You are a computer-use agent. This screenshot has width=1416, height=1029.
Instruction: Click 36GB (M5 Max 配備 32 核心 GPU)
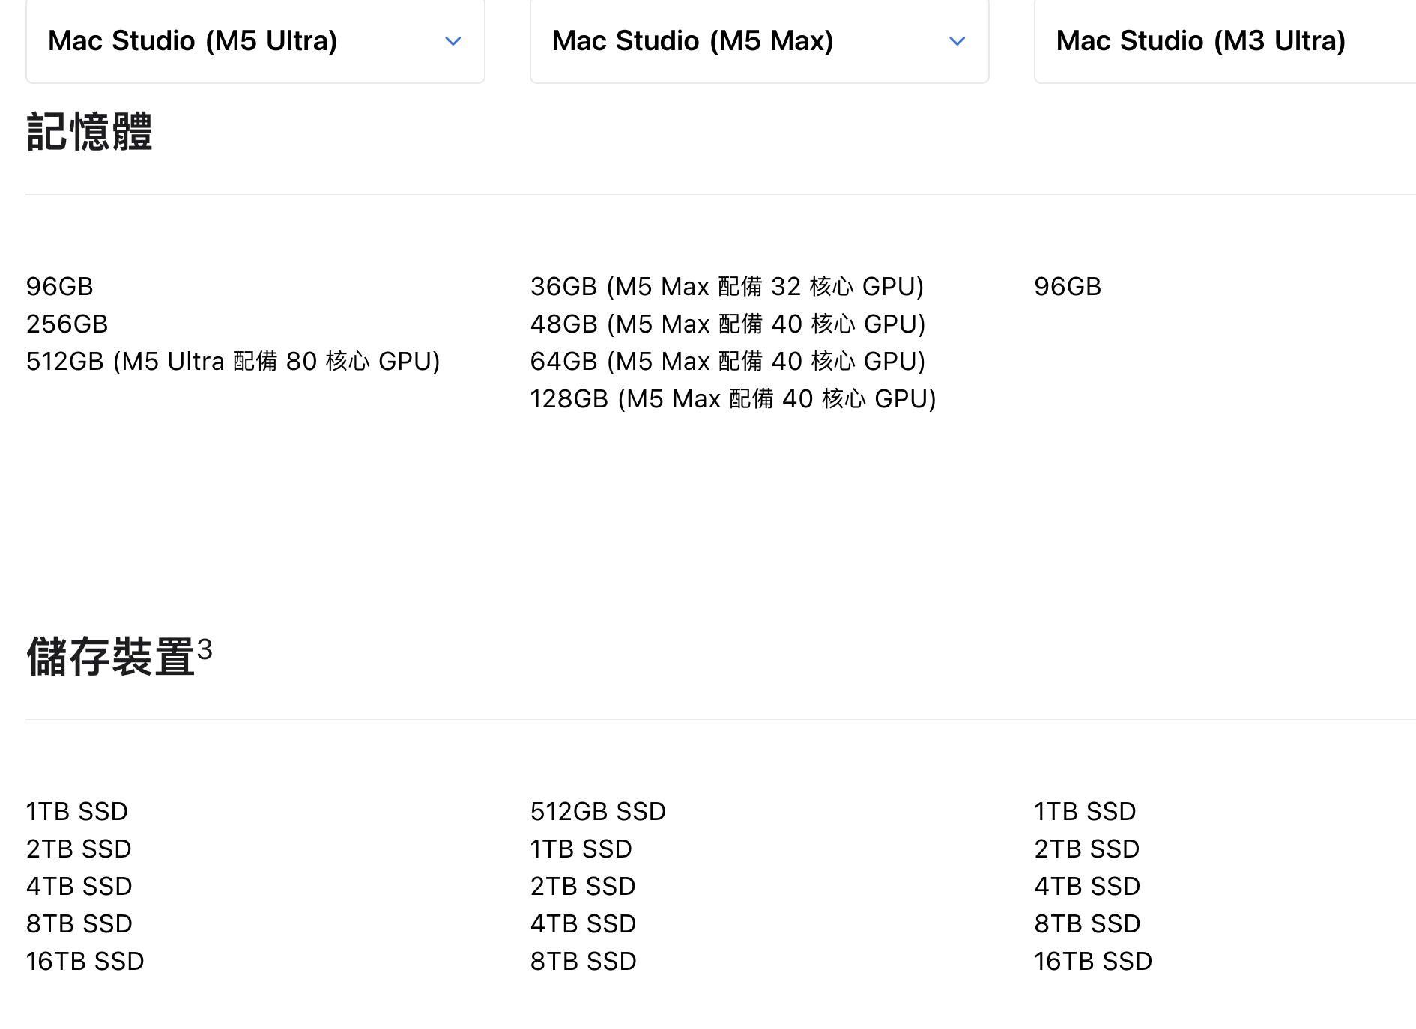click(x=727, y=286)
